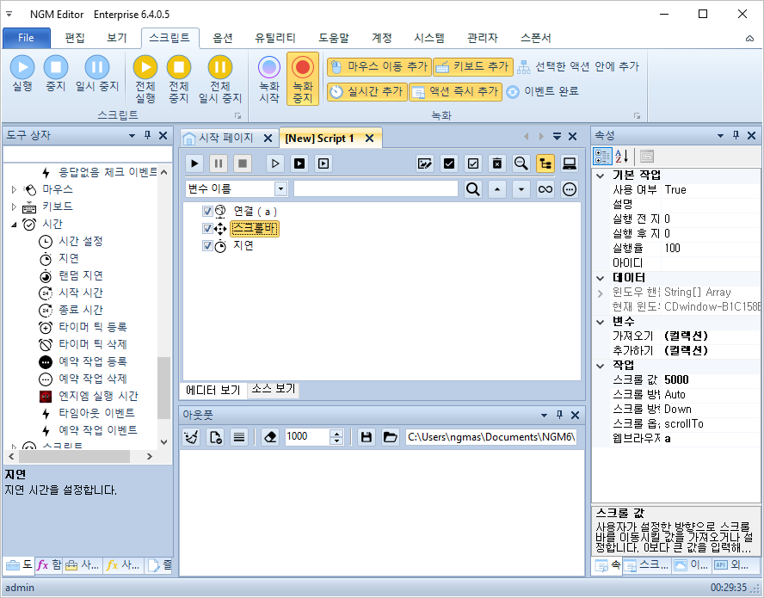Click the 이벤트 완료 button
Screen dimensions: 764x598
click(542, 91)
